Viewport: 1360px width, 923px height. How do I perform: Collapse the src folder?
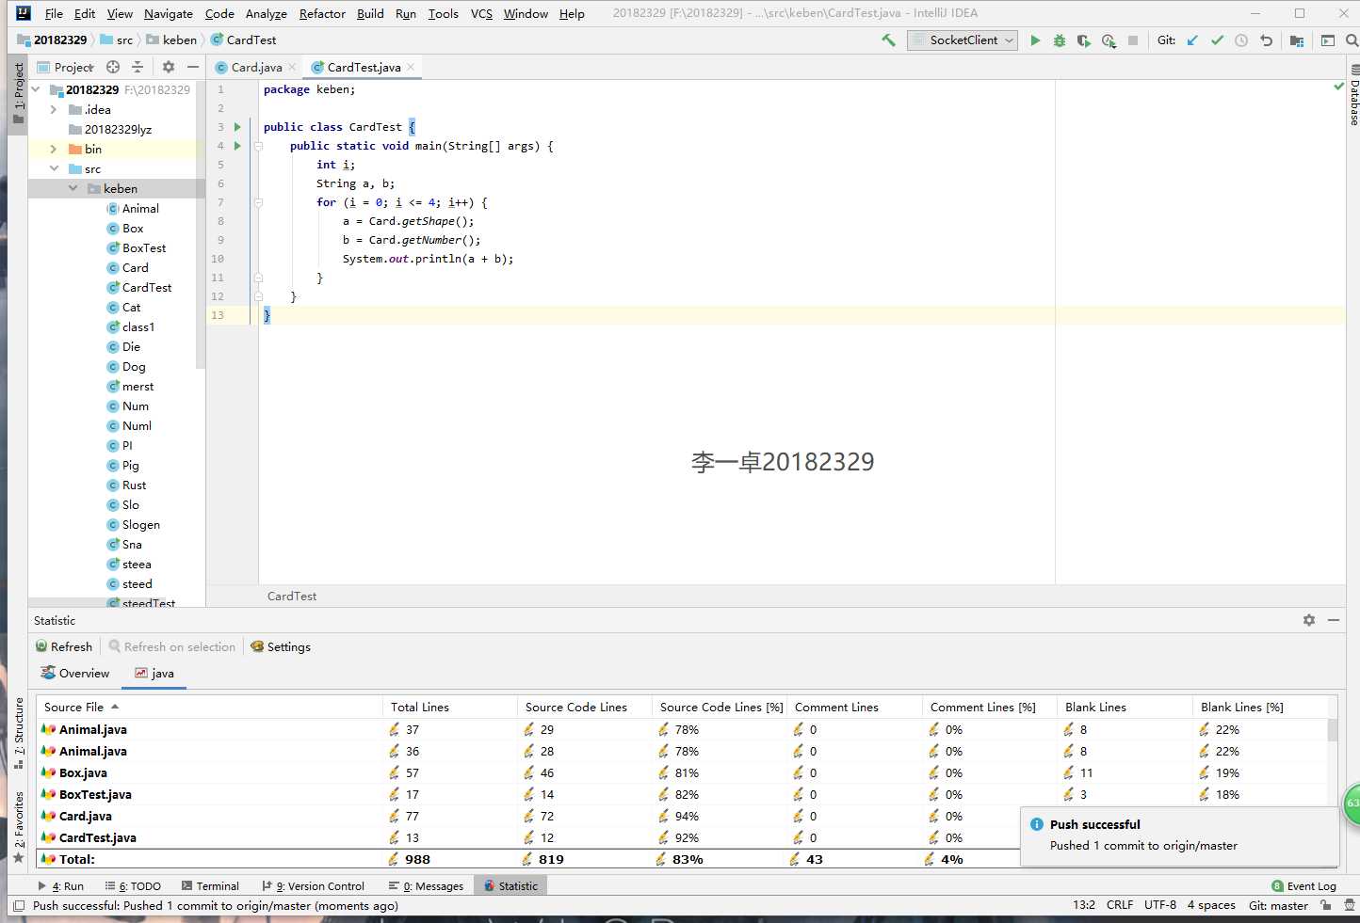pos(54,168)
